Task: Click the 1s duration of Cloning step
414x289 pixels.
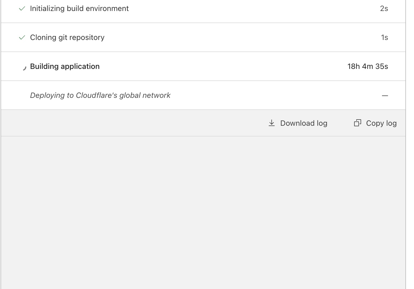Action: [384, 38]
